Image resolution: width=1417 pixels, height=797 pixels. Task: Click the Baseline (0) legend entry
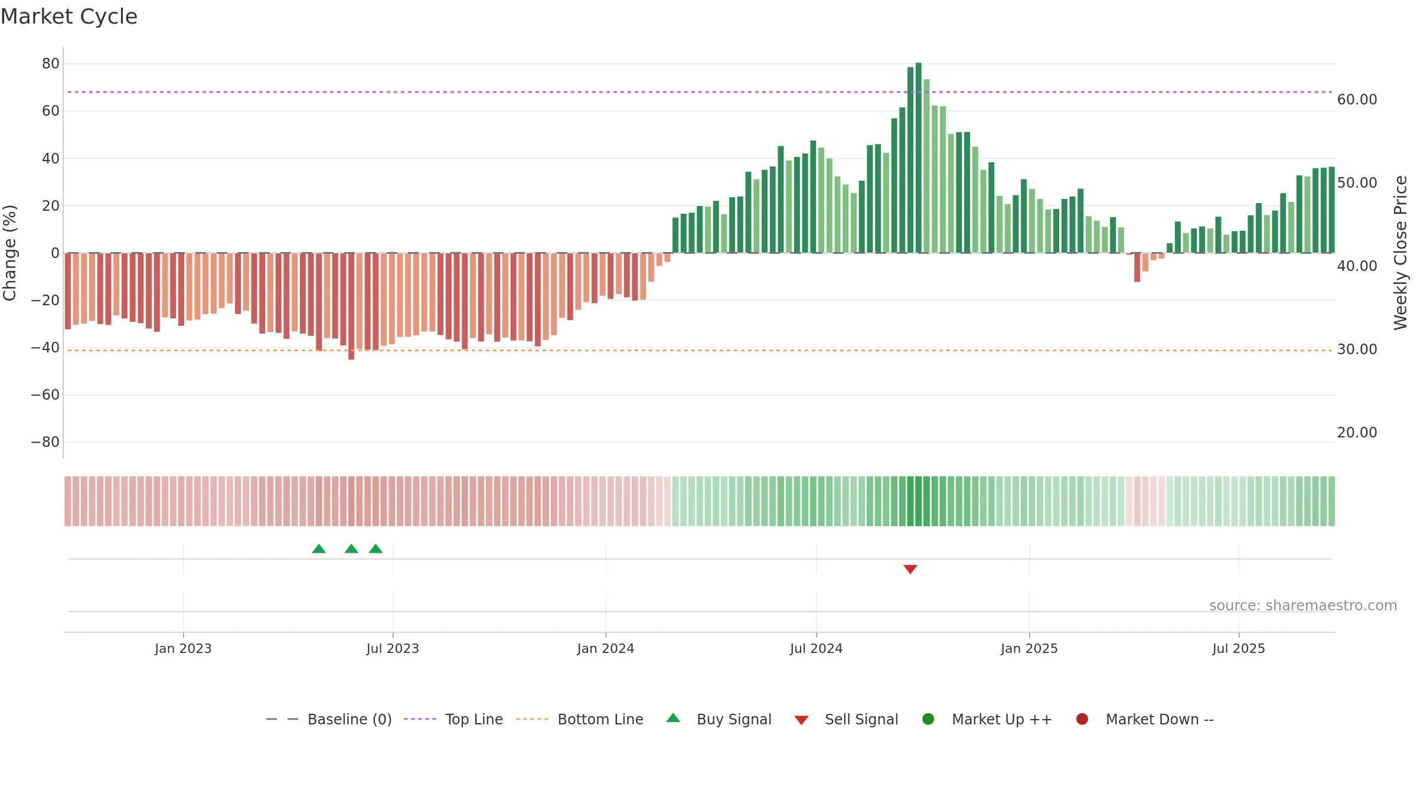point(329,719)
